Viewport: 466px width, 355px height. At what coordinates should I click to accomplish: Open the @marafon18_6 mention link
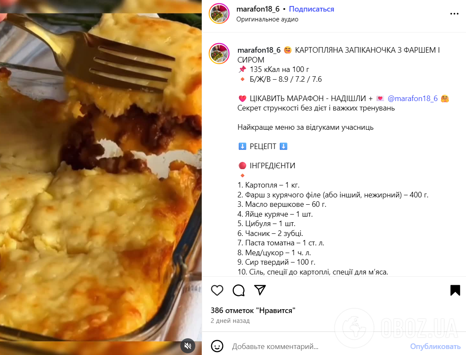click(412, 98)
